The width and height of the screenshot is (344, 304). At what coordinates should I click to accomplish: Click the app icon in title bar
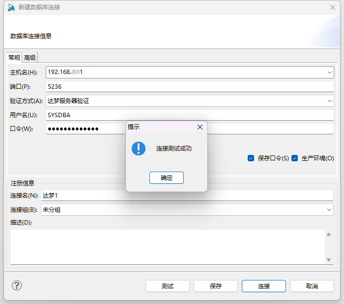click(x=11, y=7)
